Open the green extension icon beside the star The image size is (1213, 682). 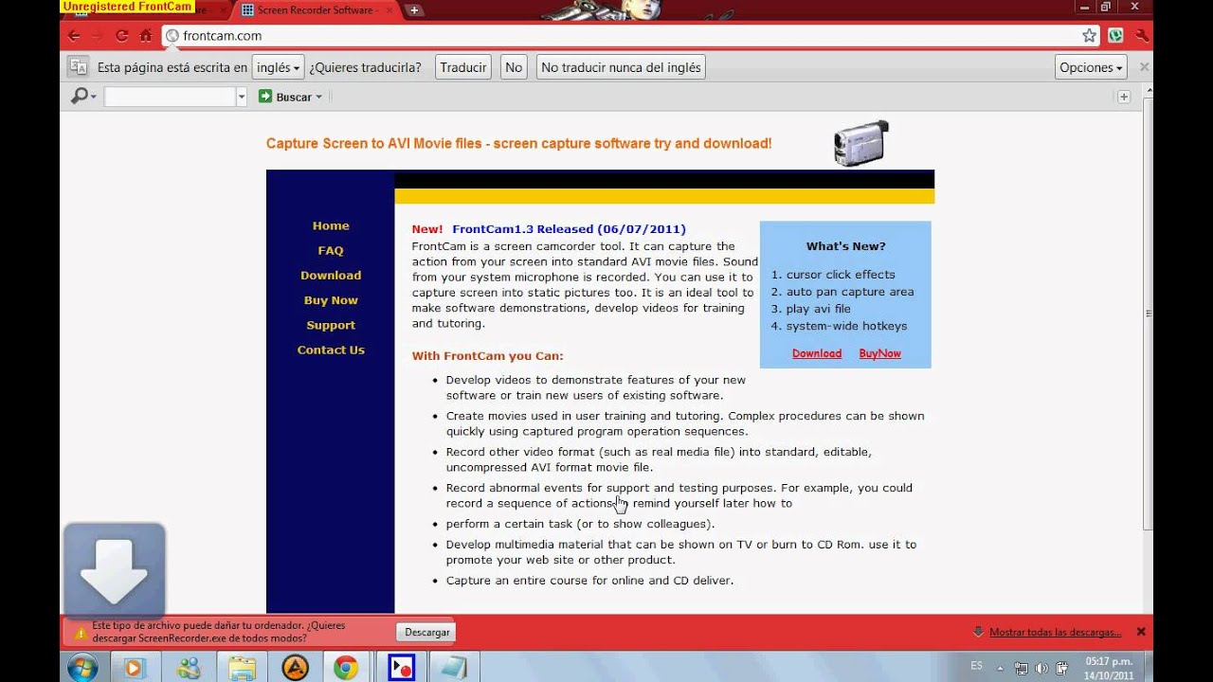[1115, 36]
